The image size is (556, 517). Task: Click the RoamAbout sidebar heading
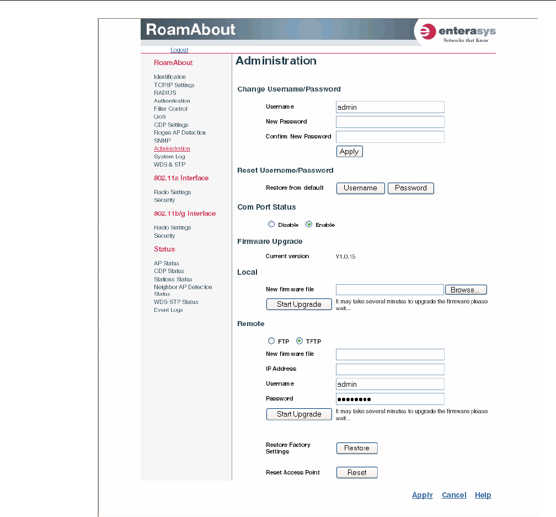coord(173,62)
